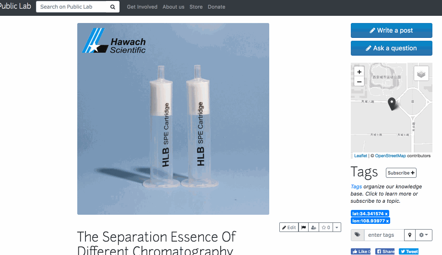Click the Write a post button

391,30
